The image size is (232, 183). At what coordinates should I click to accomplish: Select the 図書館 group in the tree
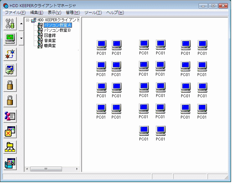(x=50, y=35)
